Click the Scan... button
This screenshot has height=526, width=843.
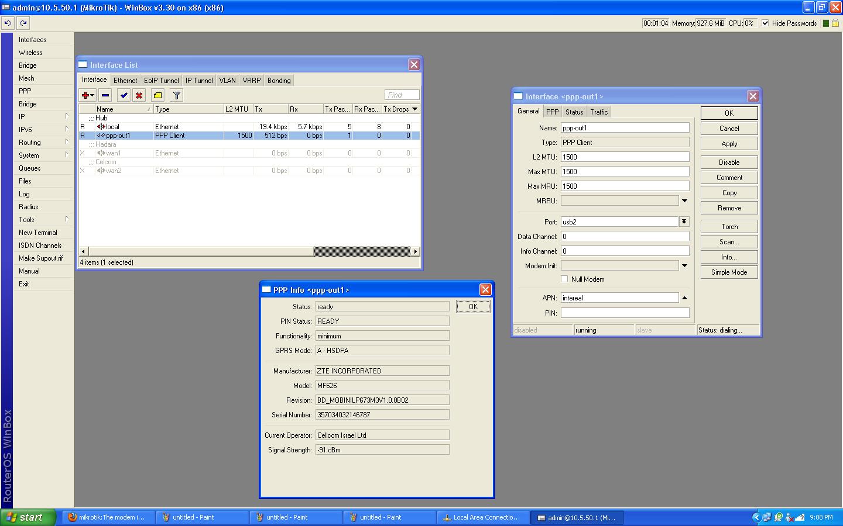pos(729,242)
